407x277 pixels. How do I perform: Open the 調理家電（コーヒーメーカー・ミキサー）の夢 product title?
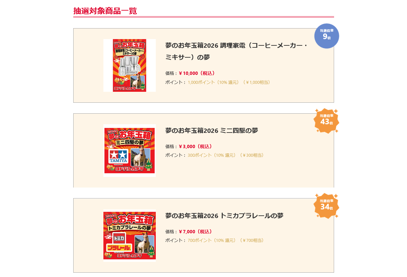click(x=237, y=51)
